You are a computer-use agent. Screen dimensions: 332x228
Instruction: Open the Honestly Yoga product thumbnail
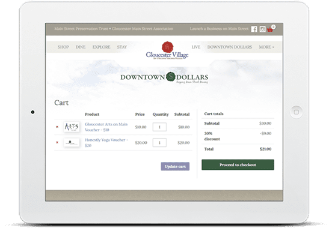pyautogui.click(x=72, y=142)
